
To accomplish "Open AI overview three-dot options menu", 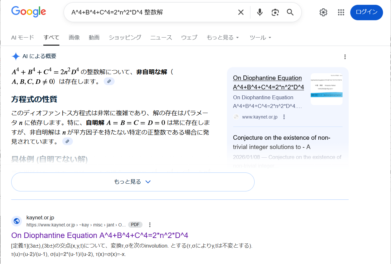I will (x=345, y=57).
